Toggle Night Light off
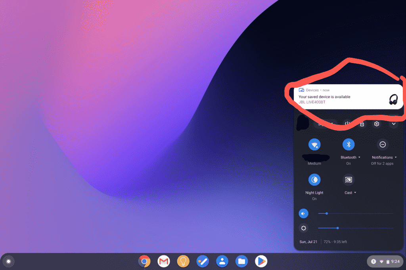The height and width of the screenshot is (270, 406). (x=314, y=180)
